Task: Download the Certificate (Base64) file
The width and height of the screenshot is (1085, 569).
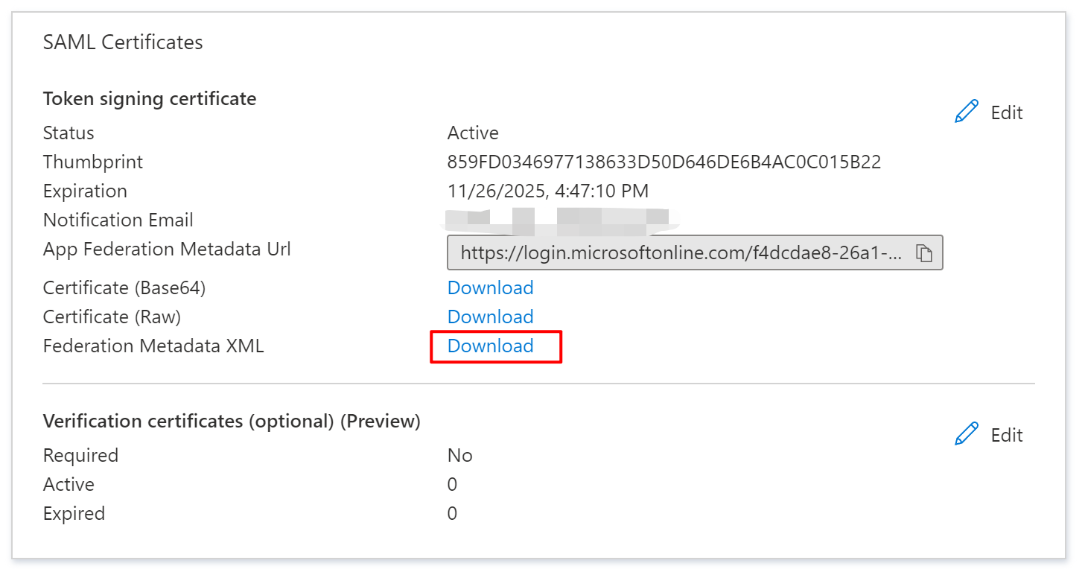Action: tap(490, 288)
